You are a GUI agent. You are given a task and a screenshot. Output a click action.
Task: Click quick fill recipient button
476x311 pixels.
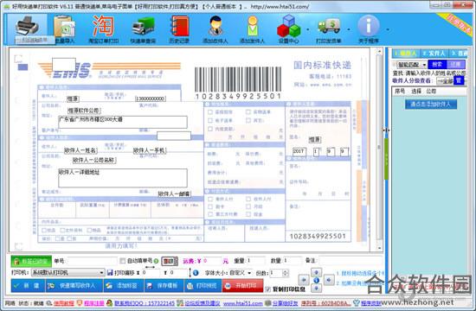tap(74, 286)
